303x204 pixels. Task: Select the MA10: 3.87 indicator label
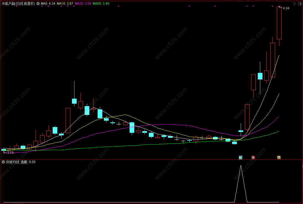tap(65, 4)
